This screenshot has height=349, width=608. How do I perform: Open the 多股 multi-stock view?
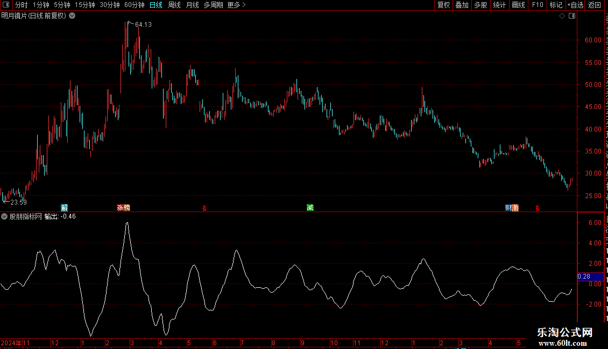tap(480, 5)
